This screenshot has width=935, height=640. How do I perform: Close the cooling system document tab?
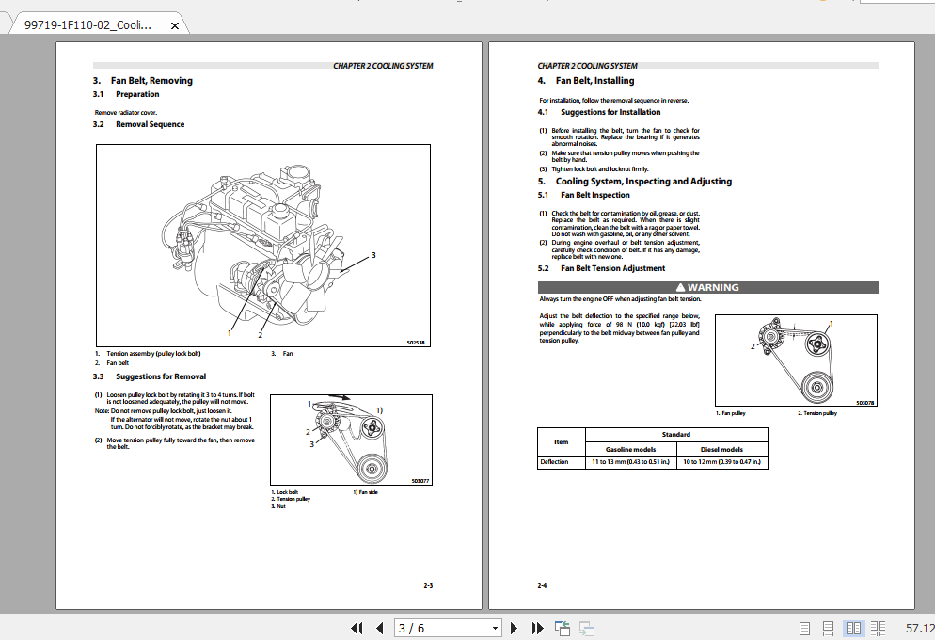[174, 26]
